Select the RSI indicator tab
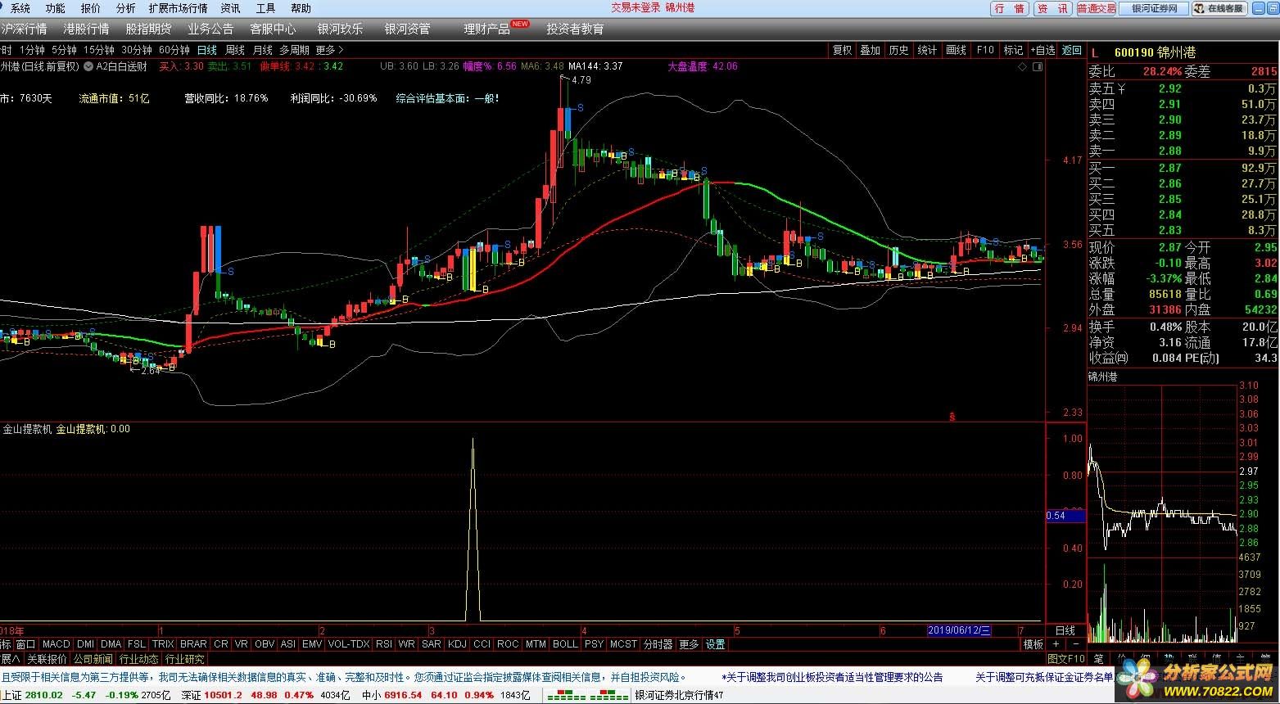 (x=383, y=644)
